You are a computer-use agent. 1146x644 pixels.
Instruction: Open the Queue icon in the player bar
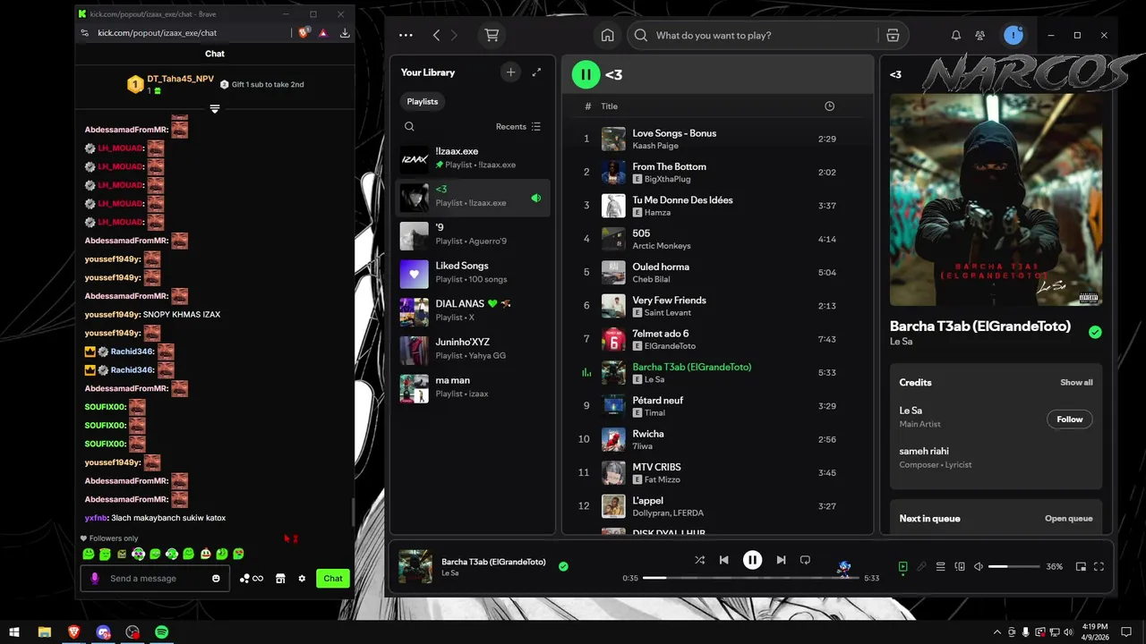point(940,566)
